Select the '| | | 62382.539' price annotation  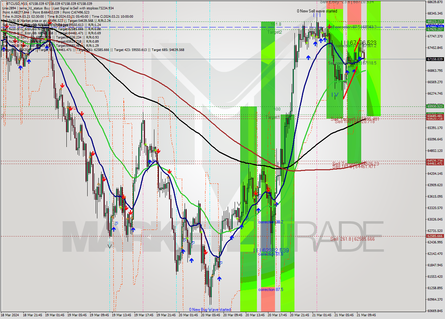pyautogui.click(x=271, y=250)
